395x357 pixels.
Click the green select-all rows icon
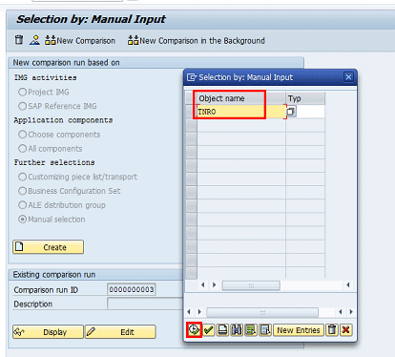tap(251, 330)
